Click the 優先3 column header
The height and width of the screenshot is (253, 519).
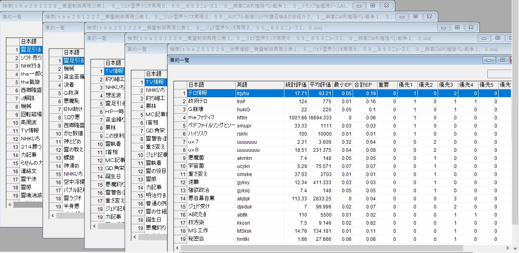(447, 85)
